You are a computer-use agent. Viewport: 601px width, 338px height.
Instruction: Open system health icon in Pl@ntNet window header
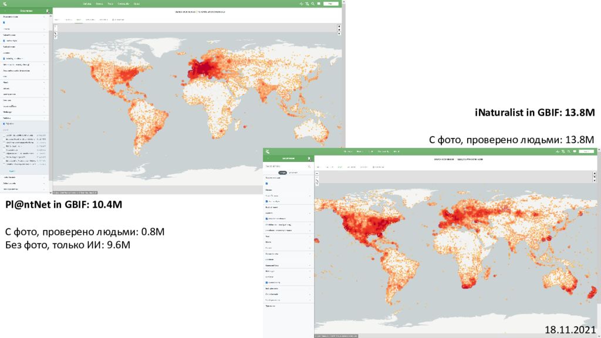click(301, 4)
